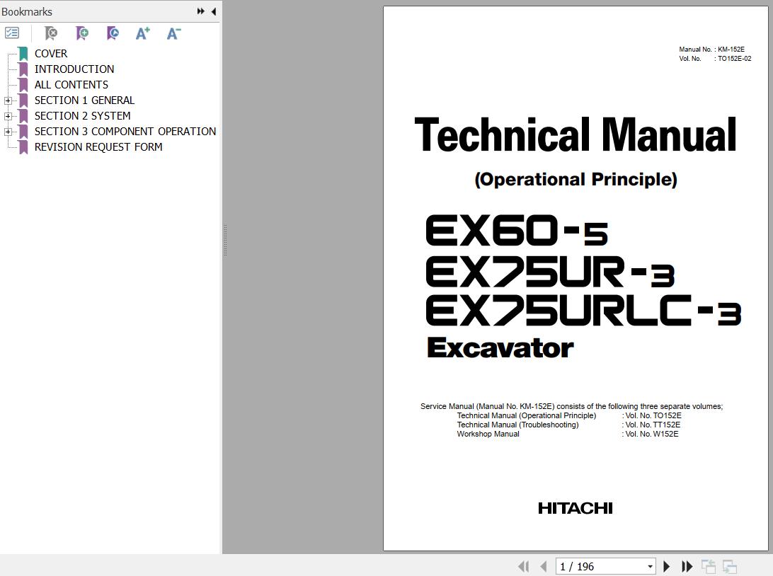Click the EX75URLC-3 model name
The height and width of the screenshot is (576, 773).
click(583, 311)
